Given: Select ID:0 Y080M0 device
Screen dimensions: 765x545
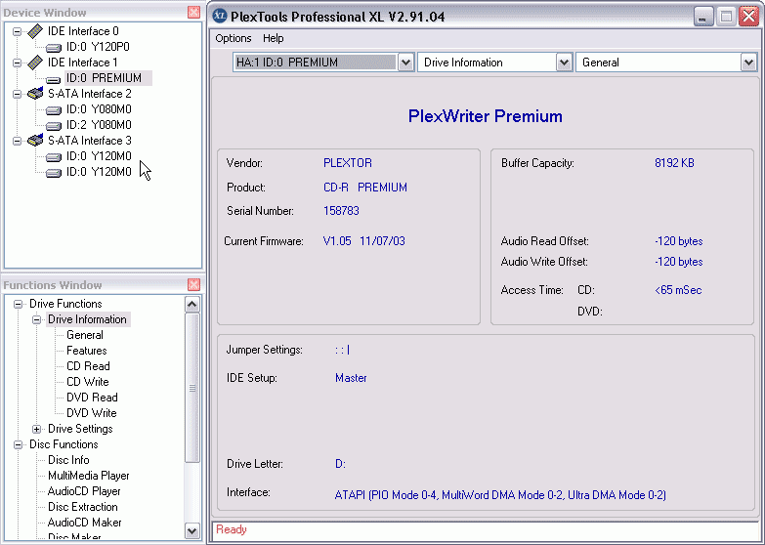Looking at the screenshot, I should 99,109.
